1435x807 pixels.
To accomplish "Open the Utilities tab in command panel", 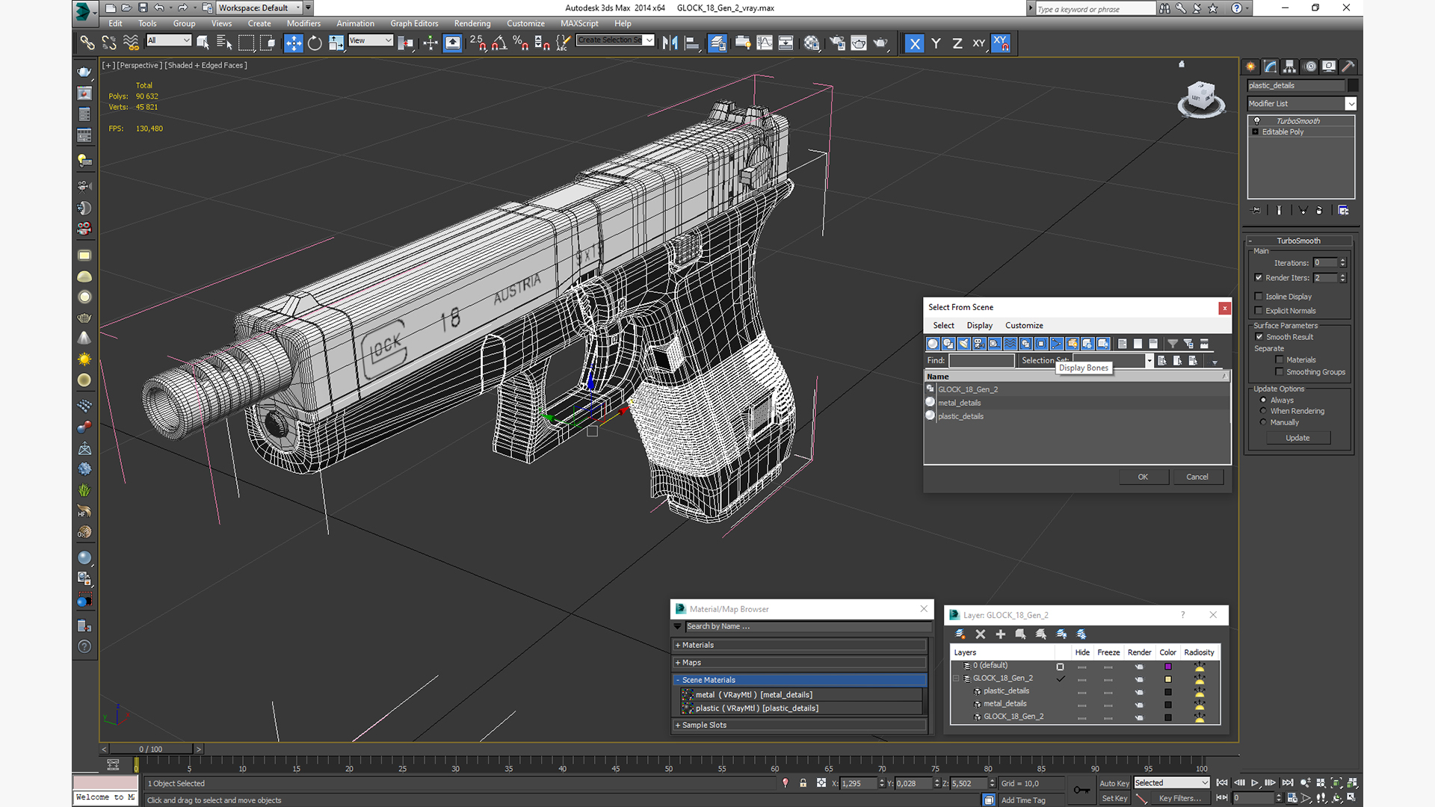I will (x=1348, y=67).
